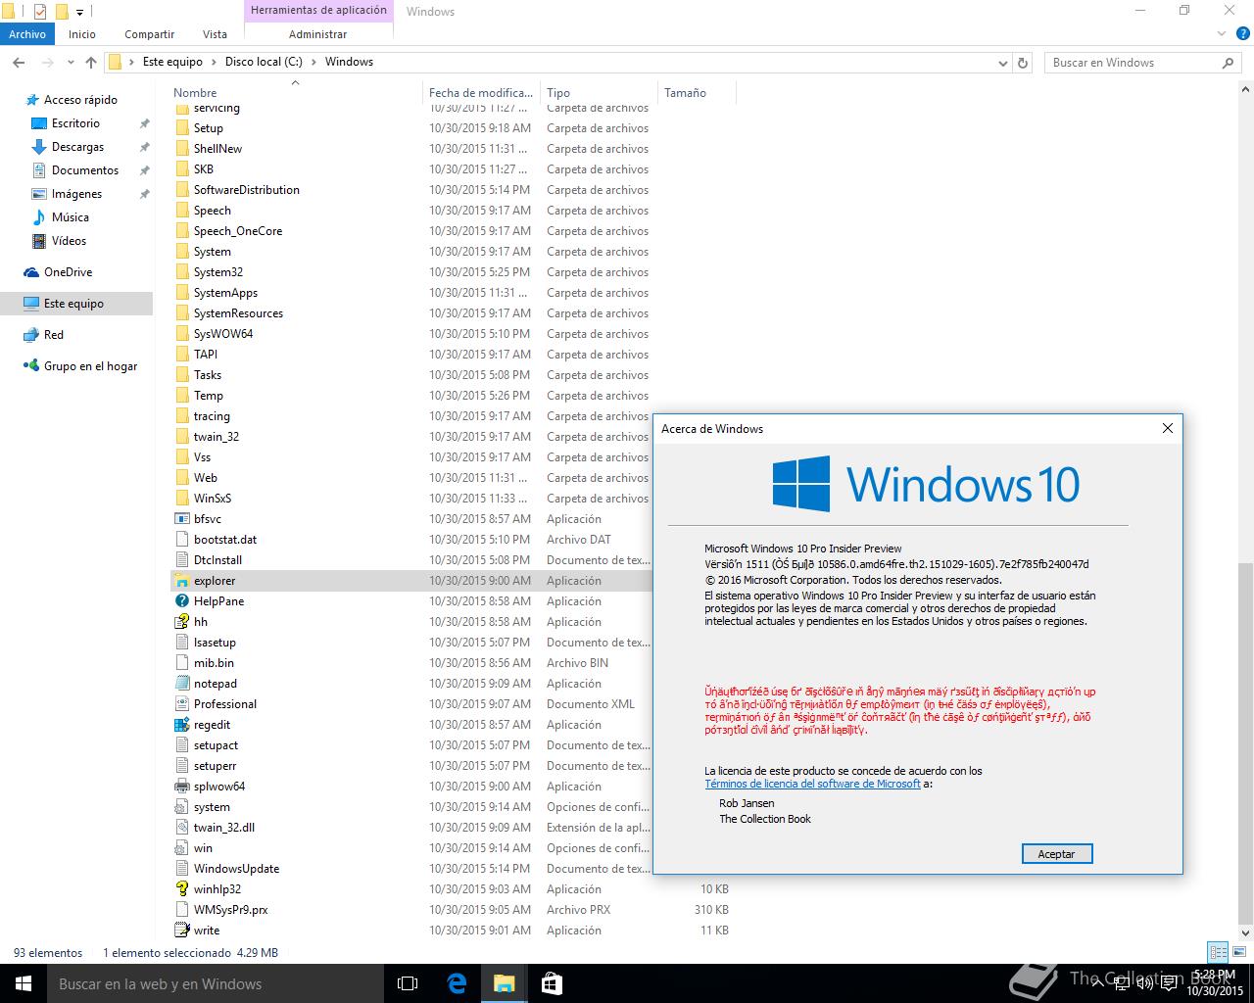
Task: Go up one folder level arrow
Action: [91, 62]
